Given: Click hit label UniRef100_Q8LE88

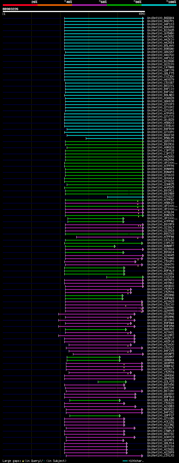Looking at the screenshot, I should [161, 400].
